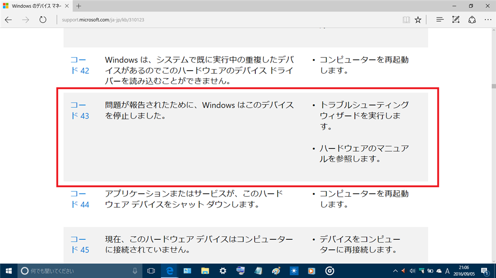Open the Share panel in Edge
Screen dimensions: 496x278
pyautogui.click(x=472, y=20)
